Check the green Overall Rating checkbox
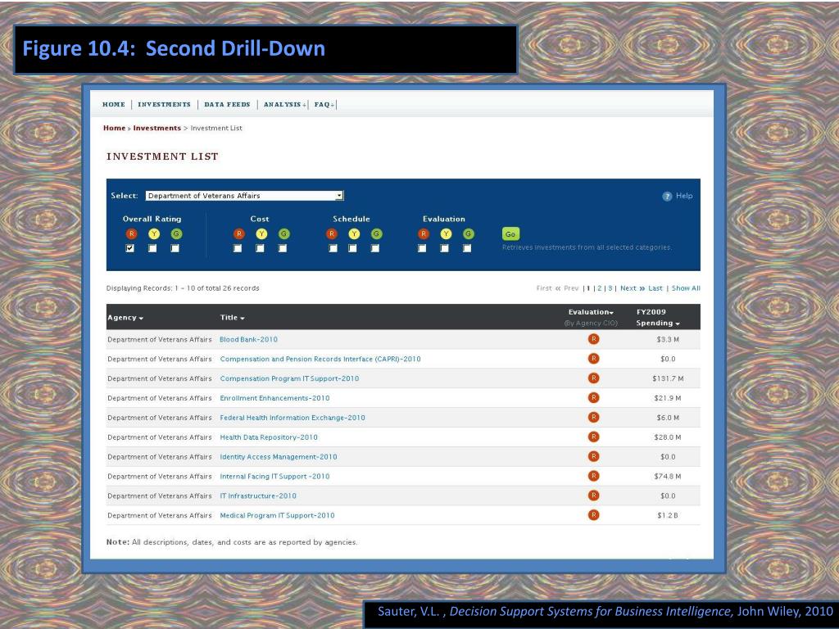The width and height of the screenshot is (839, 629). [175, 248]
